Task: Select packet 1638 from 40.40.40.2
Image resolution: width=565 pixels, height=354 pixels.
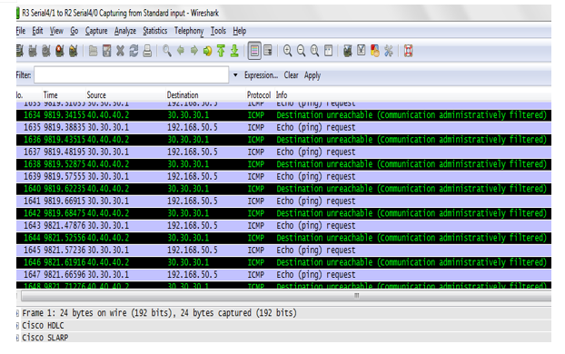Action: click(x=283, y=164)
